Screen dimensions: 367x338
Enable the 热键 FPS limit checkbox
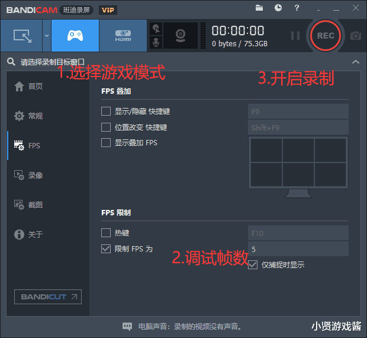click(x=106, y=233)
